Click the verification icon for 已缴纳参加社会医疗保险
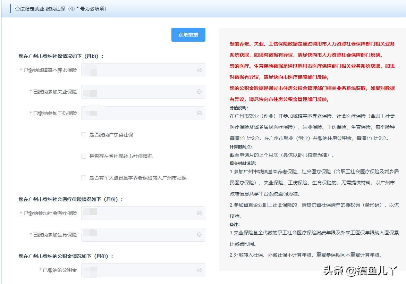Screen dimensions: 406x284 [x=199, y=213]
